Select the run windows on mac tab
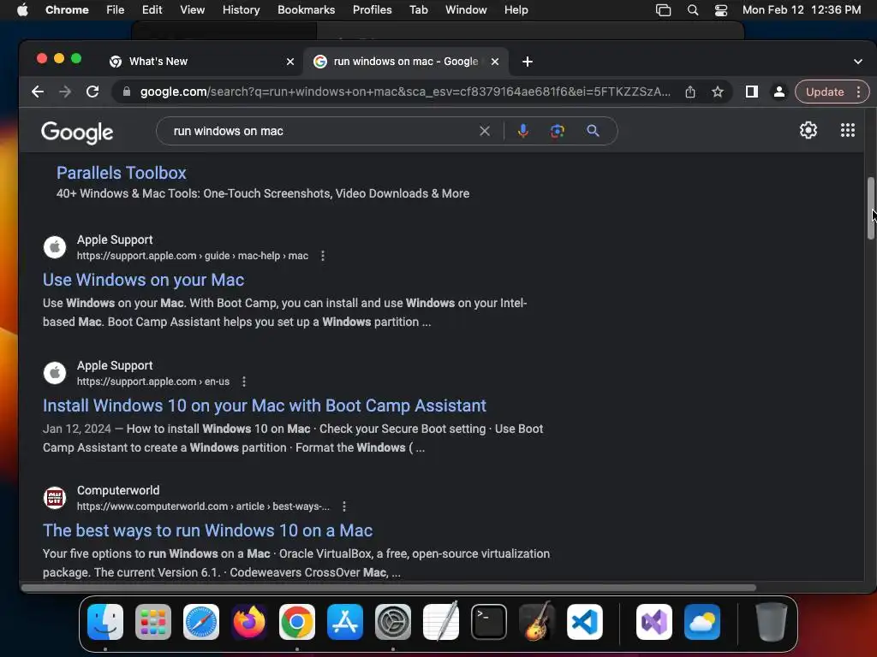This screenshot has width=877, height=657. click(405, 62)
